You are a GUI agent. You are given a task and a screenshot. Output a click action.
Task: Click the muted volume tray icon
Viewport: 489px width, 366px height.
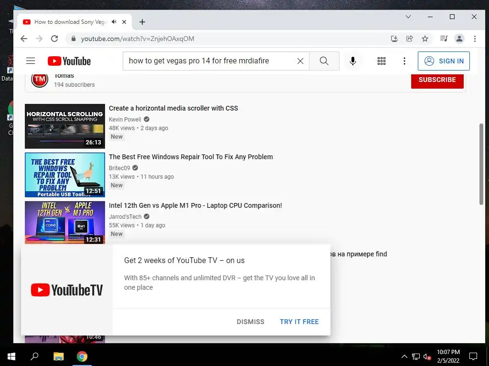(x=427, y=356)
